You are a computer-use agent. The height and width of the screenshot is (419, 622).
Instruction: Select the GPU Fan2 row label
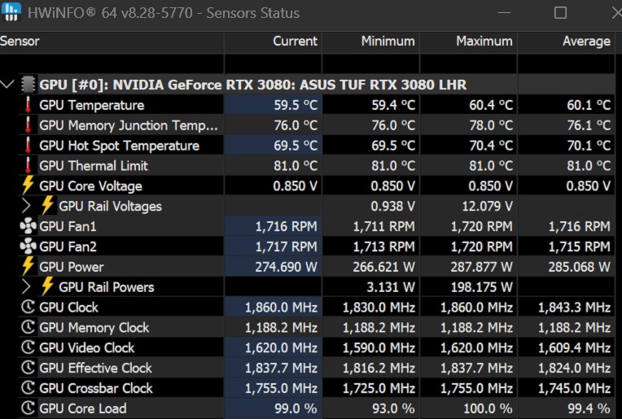pyautogui.click(x=68, y=247)
